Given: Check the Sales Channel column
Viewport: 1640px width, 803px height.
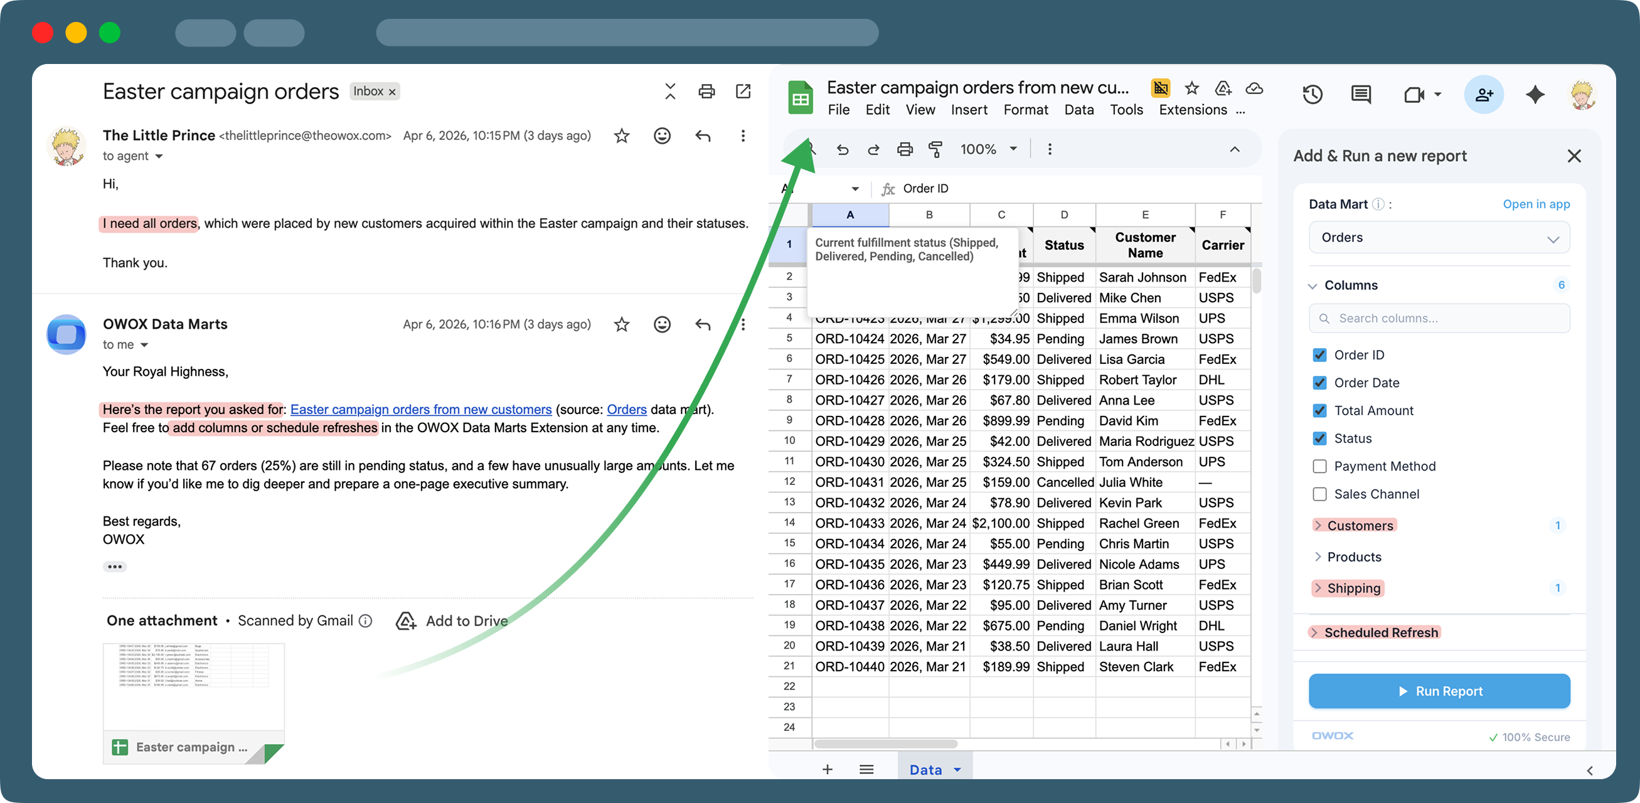Looking at the screenshot, I should coord(1319,494).
